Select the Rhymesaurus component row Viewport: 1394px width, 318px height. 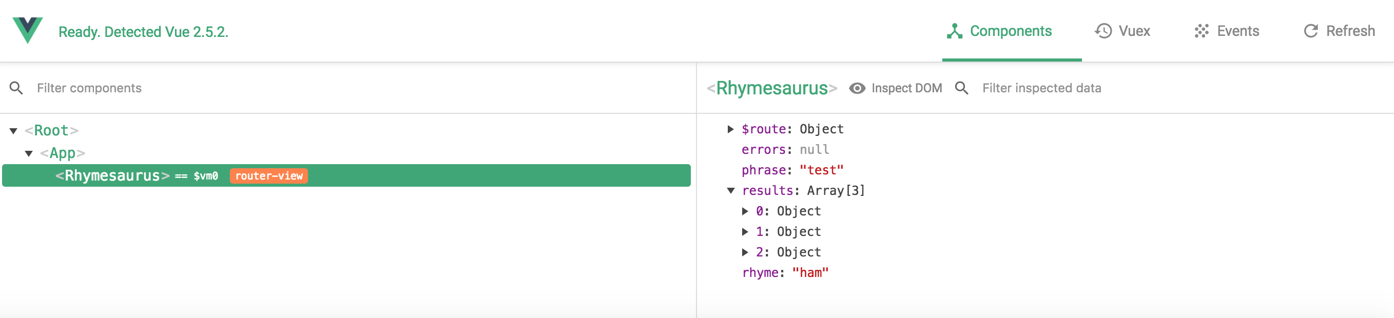(433, 176)
